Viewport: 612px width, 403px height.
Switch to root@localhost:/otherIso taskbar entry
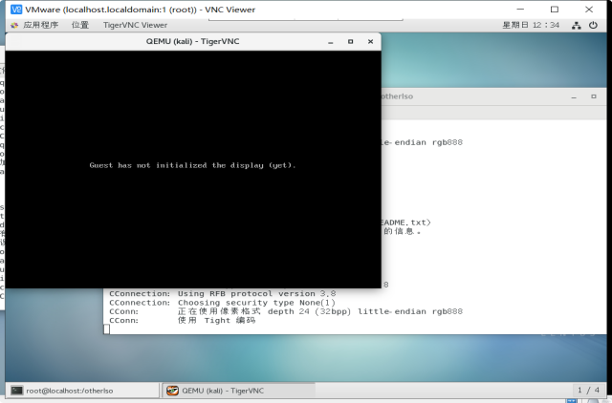tap(82, 391)
